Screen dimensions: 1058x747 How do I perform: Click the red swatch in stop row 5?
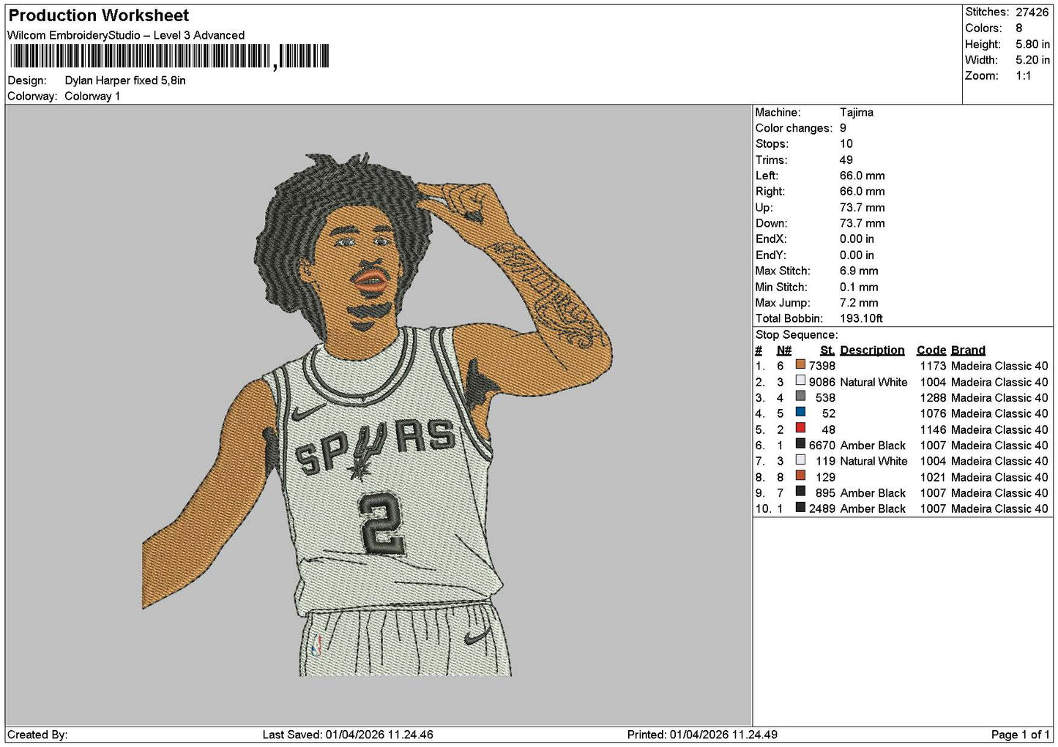point(800,429)
